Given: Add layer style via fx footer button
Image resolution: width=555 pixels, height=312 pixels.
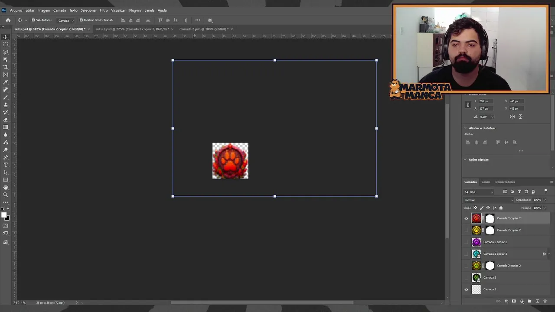Looking at the screenshot, I should click(506, 301).
